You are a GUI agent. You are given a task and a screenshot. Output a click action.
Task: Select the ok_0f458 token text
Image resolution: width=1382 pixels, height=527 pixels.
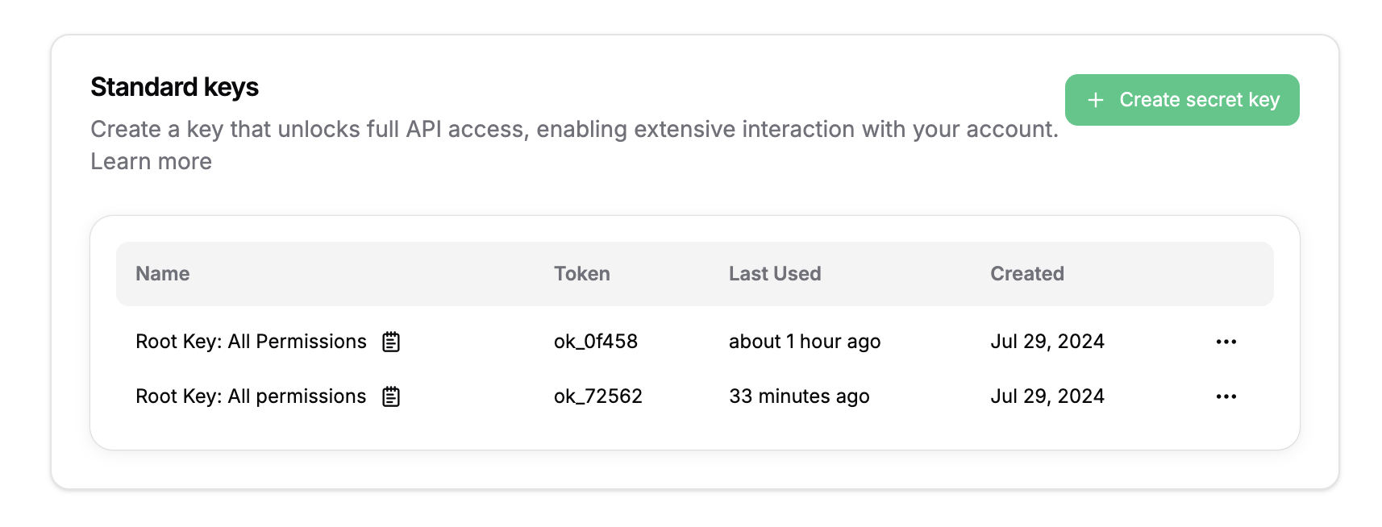(595, 342)
